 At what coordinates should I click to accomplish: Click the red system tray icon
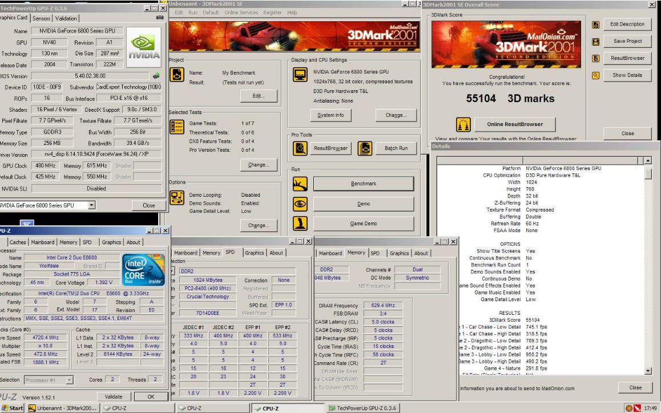(637, 408)
